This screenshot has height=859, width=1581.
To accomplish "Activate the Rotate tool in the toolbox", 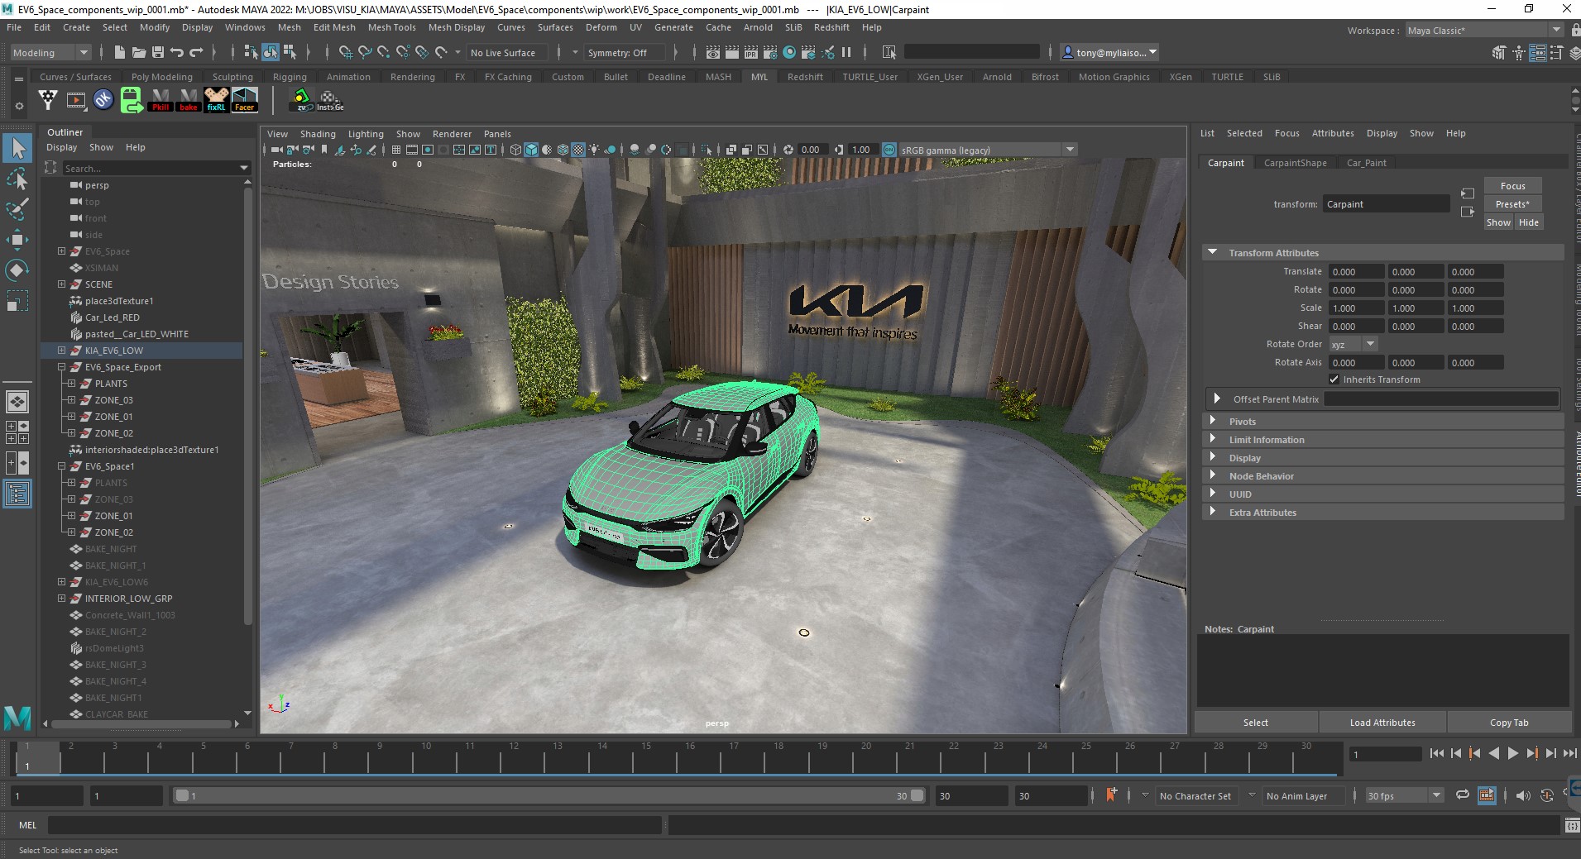I will tap(17, 270).
